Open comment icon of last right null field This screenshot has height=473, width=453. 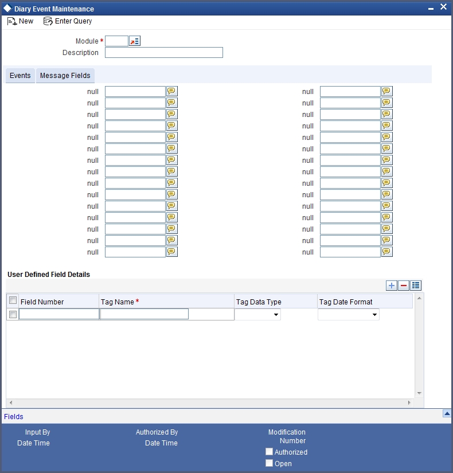(387, 252)
